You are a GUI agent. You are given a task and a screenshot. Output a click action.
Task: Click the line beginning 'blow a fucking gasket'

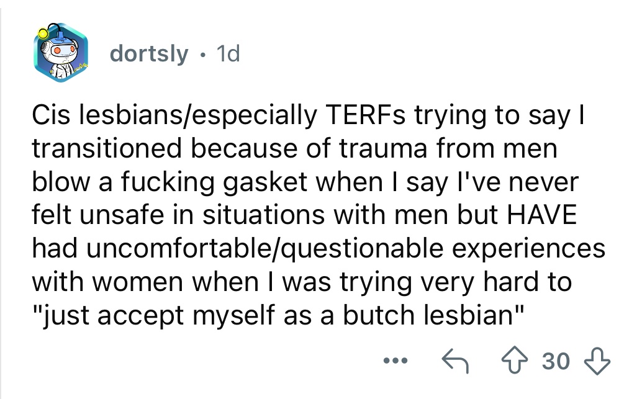coord(305,182)
